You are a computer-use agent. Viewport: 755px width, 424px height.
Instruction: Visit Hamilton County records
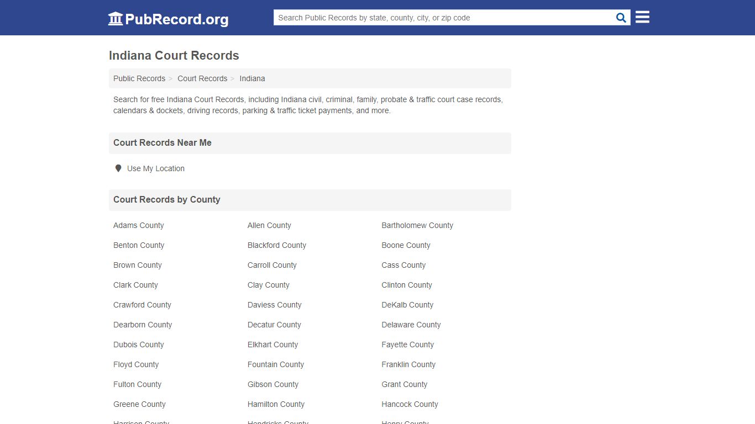pos(276,404)
